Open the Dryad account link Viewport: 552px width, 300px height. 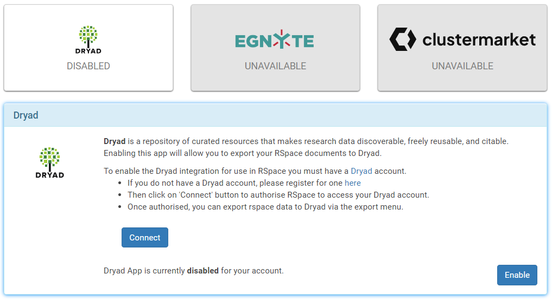pyautogui.click(x=361, y=171)
